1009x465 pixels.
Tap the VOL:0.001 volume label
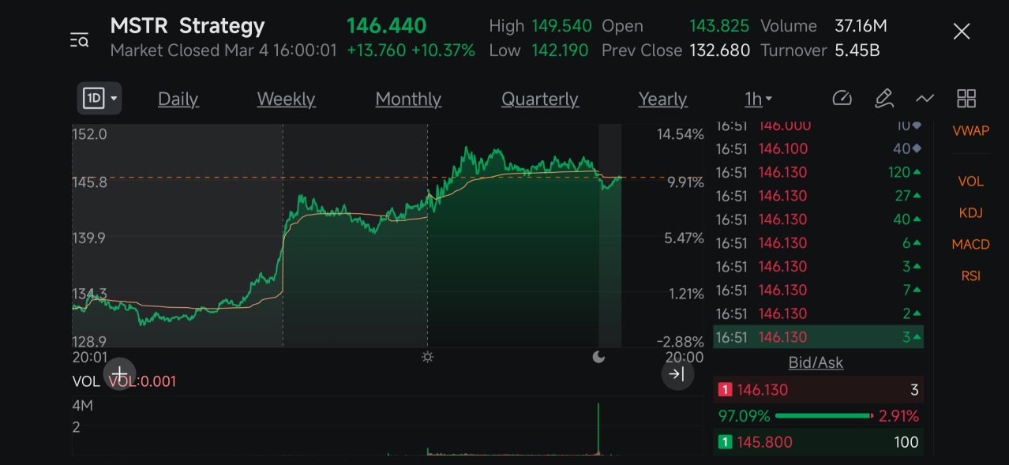coord(142,381)
